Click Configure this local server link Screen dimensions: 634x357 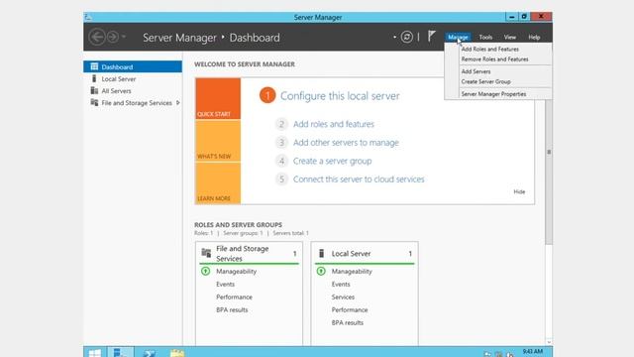pyautogui.click(x=340, y=96)
